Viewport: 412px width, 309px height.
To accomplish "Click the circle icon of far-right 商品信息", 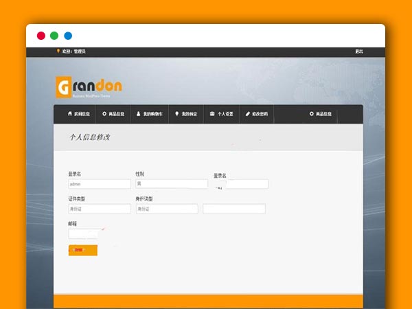I will pyautogui.click(x=311, y=114).
